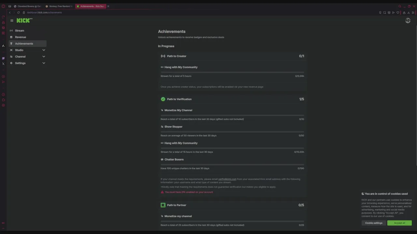The width and height of the screenshot is (417, 234).
Task: Open the Studio sidebar item
Action: pos(27,50)
